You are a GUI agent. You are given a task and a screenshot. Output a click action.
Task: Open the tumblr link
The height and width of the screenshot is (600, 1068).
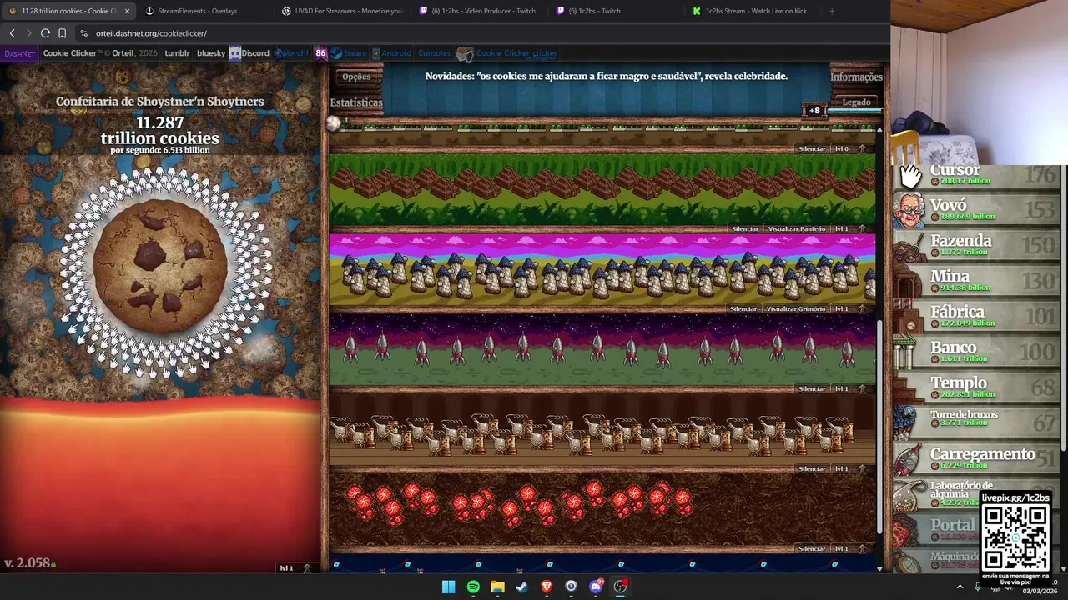(177, 53)
